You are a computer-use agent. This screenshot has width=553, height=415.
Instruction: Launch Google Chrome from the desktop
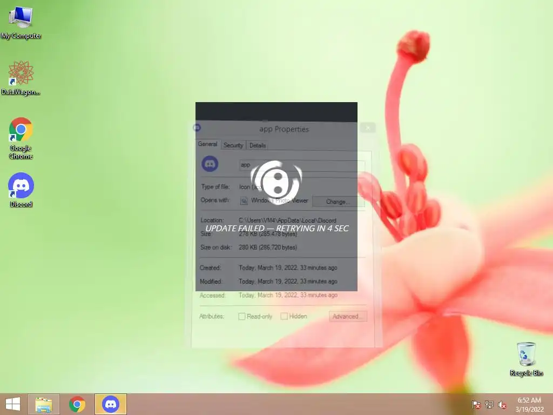21,138
